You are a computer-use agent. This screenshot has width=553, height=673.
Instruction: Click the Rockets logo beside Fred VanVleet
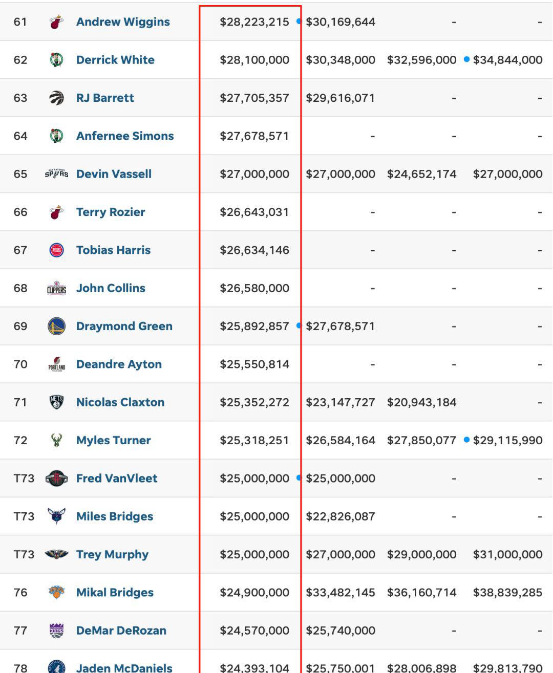[56, 479]
